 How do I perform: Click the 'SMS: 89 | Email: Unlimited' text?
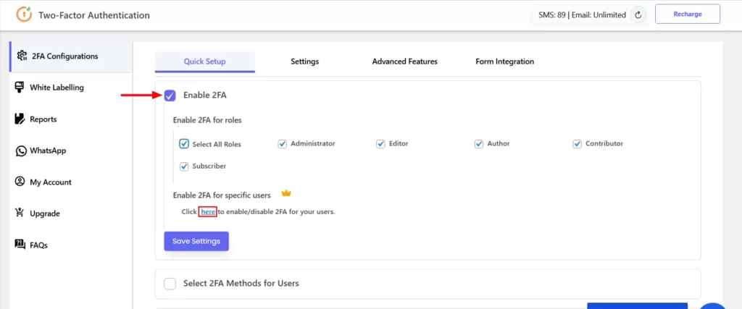[x=582, y=14]
